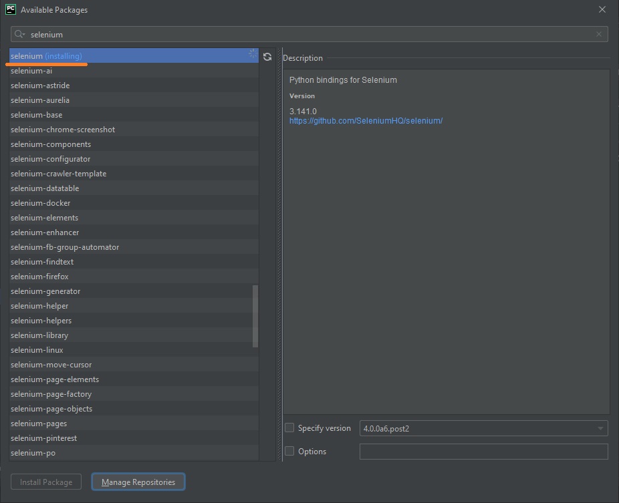Select selenium-generator package
Viewport: 619px width, 503px height.
point(134,291)
